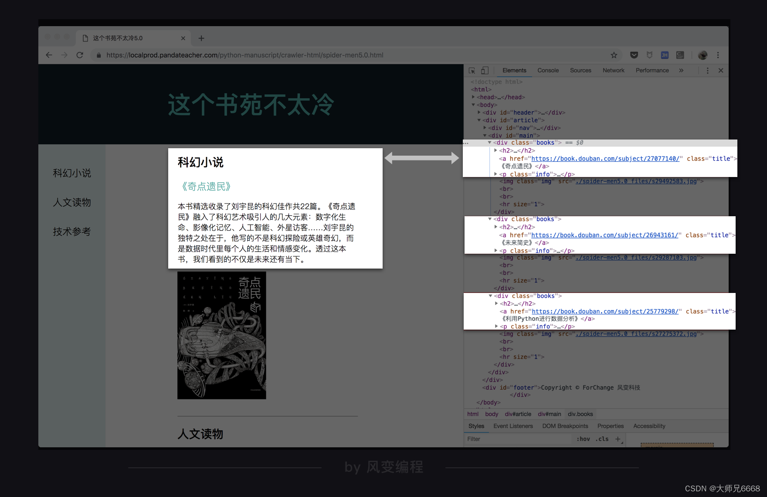Viewport: 767px width, 497px height.
Task: View the site lock icon info
Action: point(99,55)
